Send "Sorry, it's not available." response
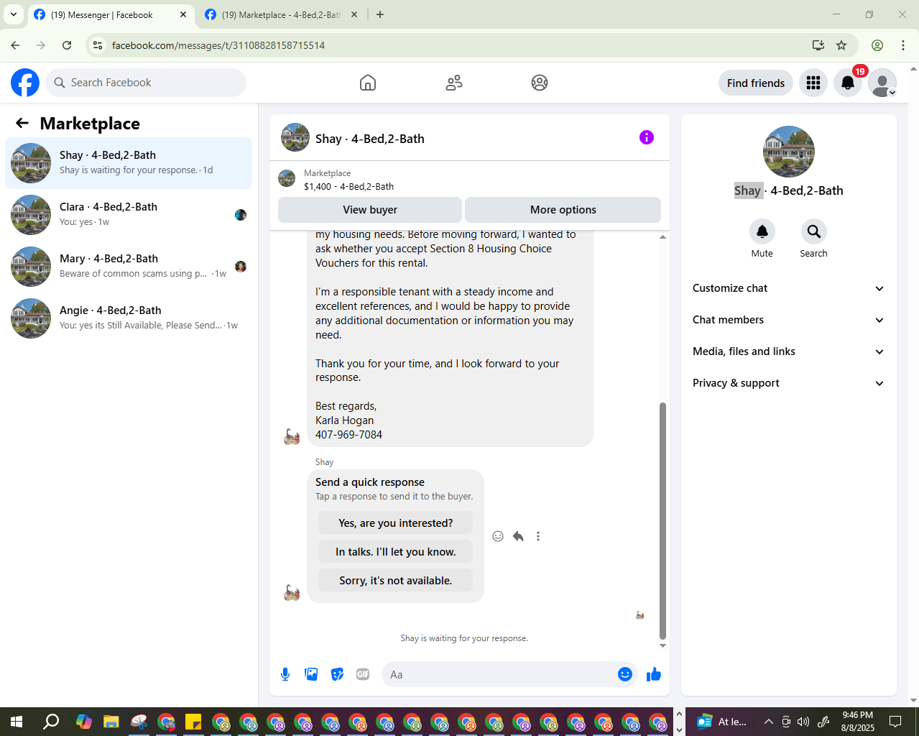919x736 pixels. (396, 581)
